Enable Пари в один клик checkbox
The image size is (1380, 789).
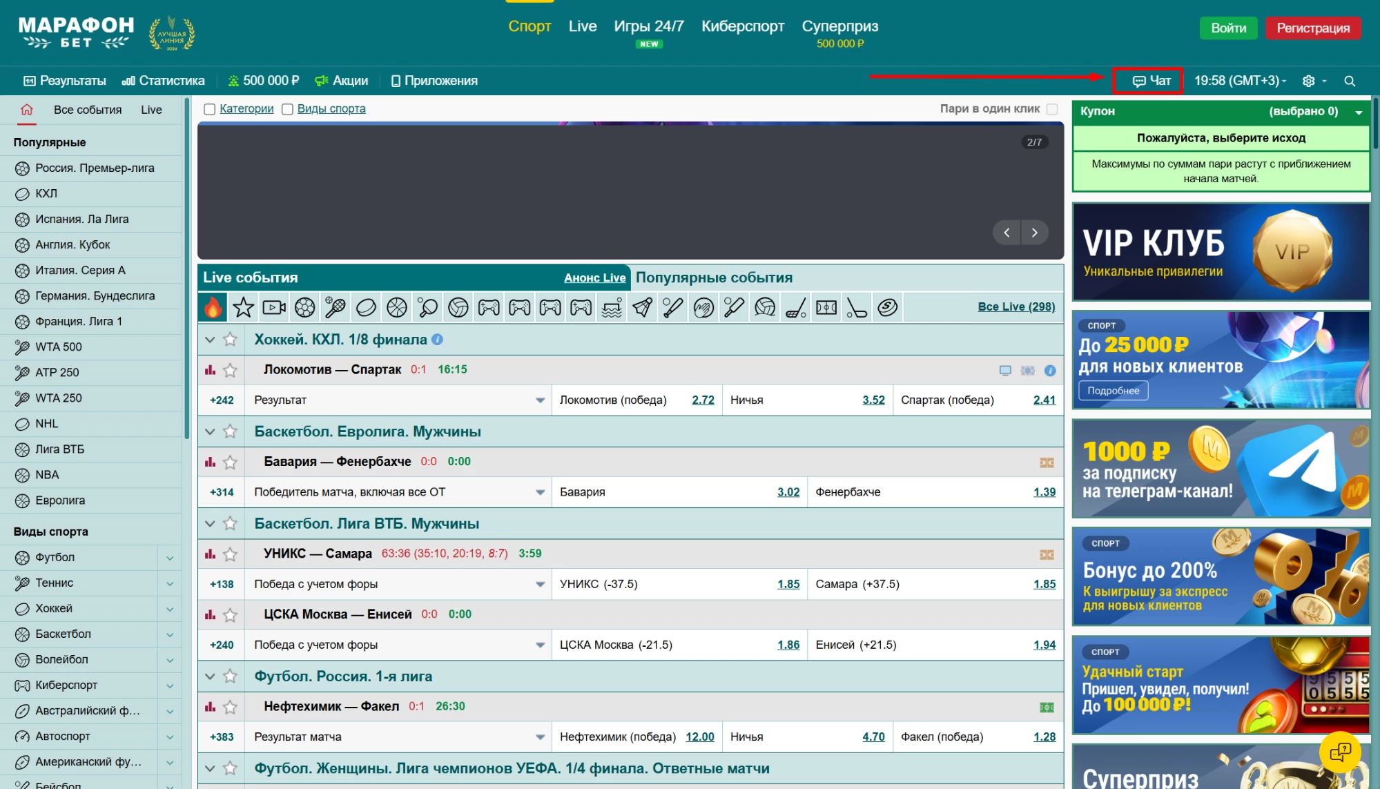click(x=1052, y=109)
